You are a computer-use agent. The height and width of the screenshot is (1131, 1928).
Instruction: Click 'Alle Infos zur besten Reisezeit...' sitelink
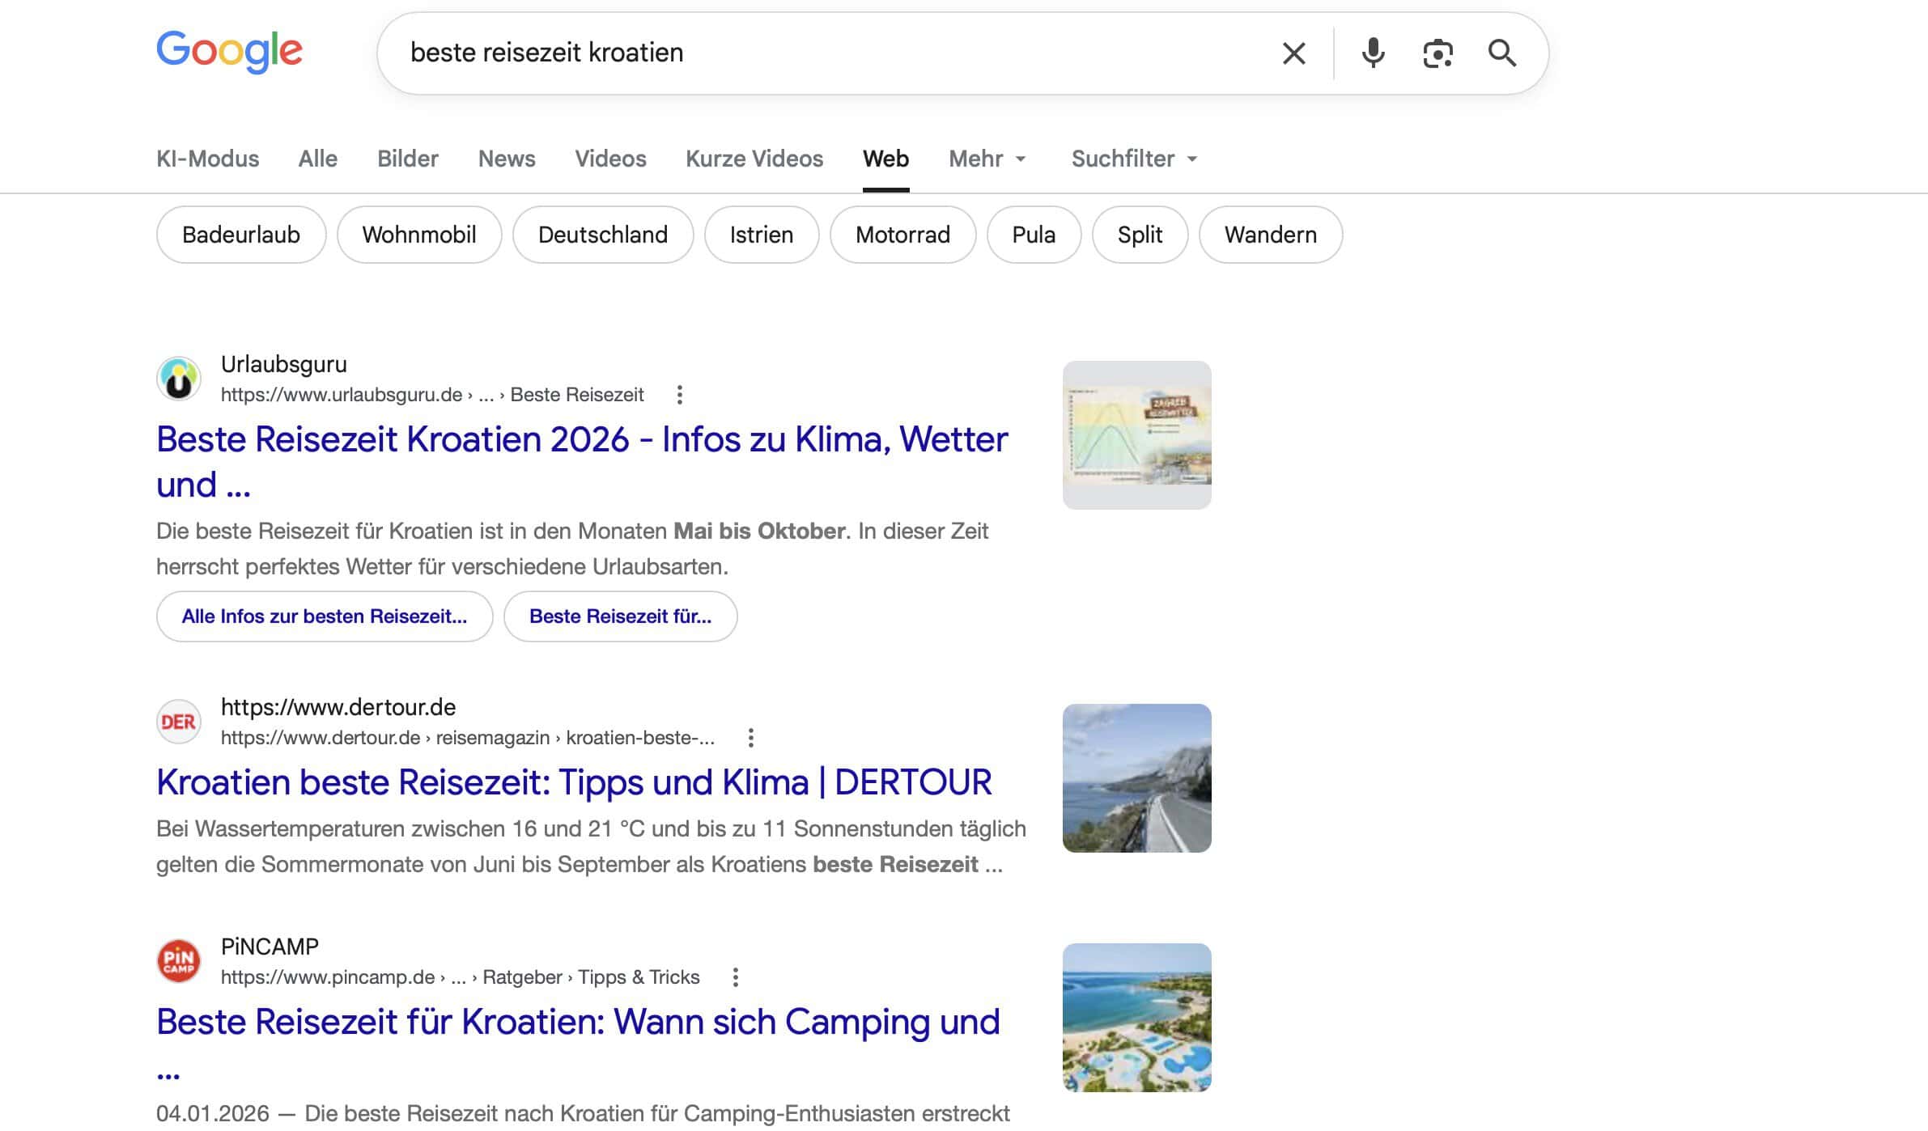(325, 616)
